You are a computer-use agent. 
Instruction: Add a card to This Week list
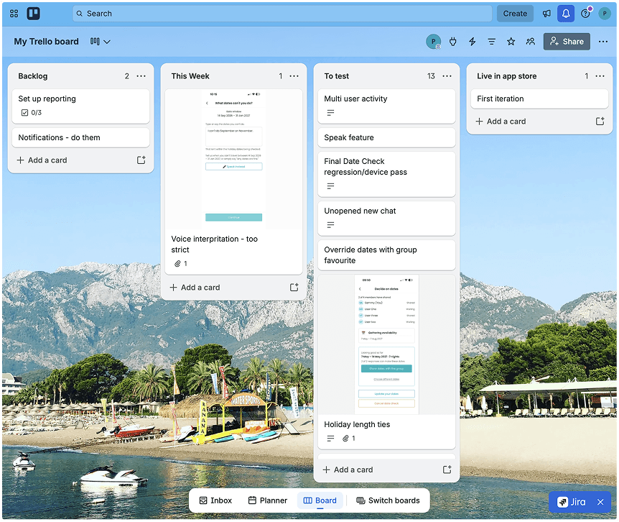[x=195, y=288]
